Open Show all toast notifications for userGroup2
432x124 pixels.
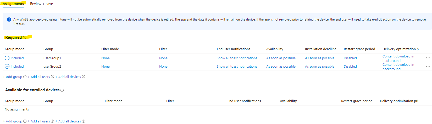point(237,67)
